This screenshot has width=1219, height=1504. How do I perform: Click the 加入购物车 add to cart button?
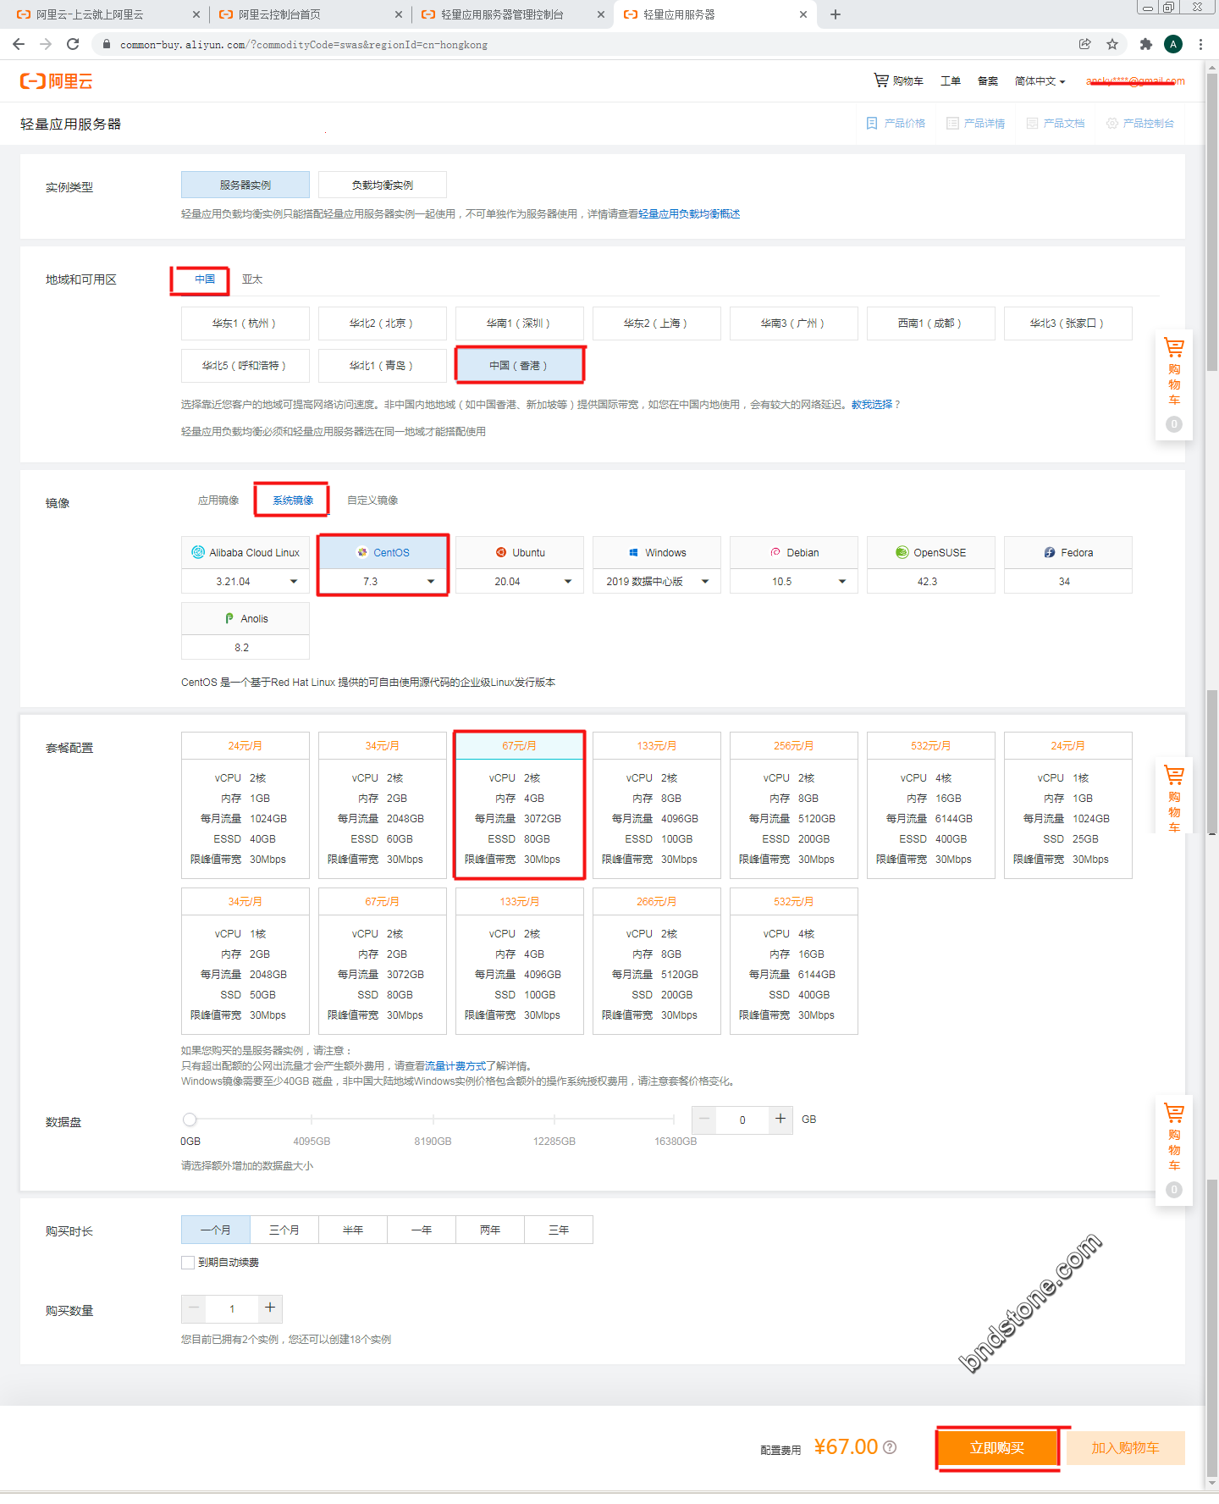click(1125, 1448)
